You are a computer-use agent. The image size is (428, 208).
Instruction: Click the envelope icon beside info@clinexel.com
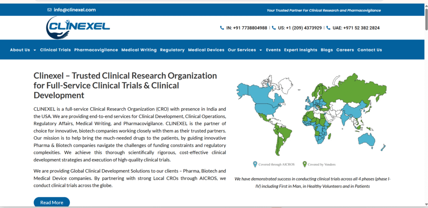[49, 10]
